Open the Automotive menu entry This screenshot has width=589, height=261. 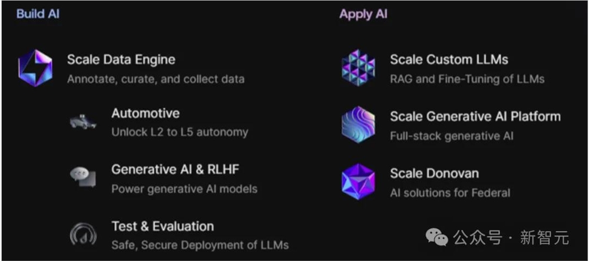(145, 113)
